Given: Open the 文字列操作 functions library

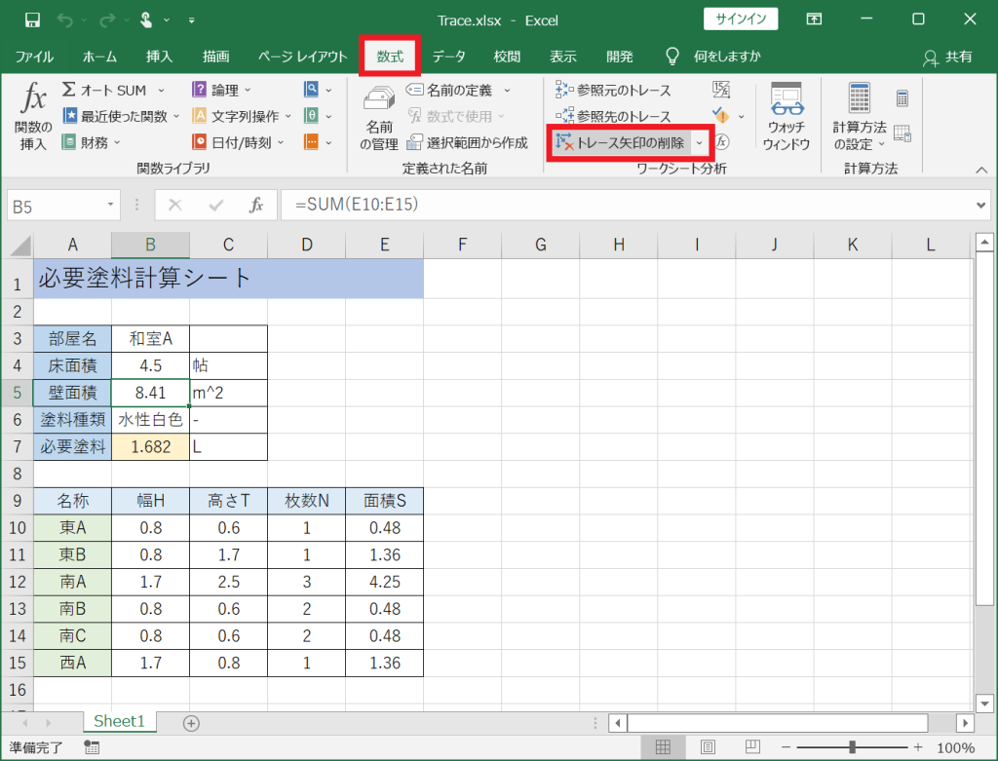Looking at the screenshot, I should (242, 116).
